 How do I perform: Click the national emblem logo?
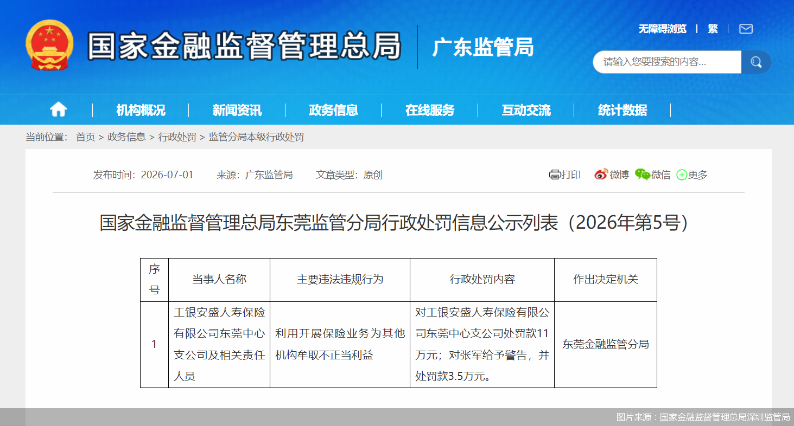tap(49, 46)
